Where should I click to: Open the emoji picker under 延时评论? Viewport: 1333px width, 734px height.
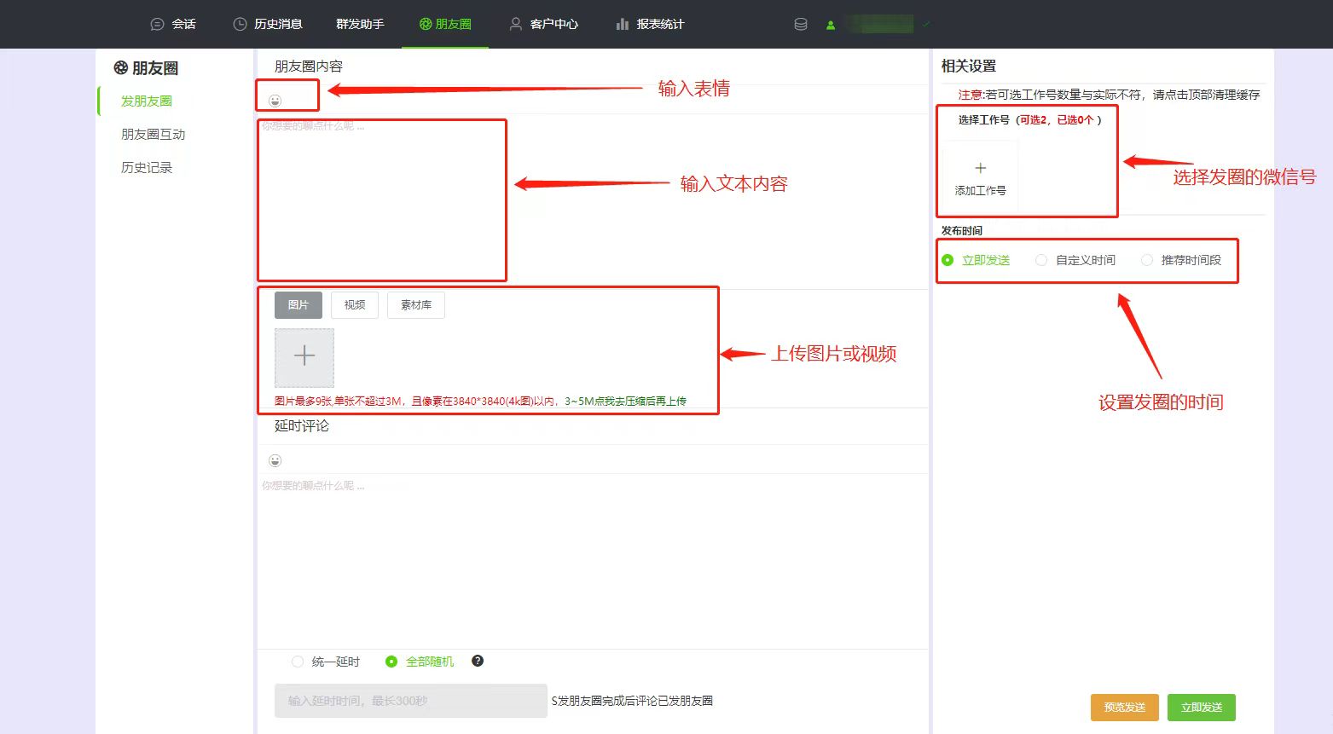pos(275,459)
